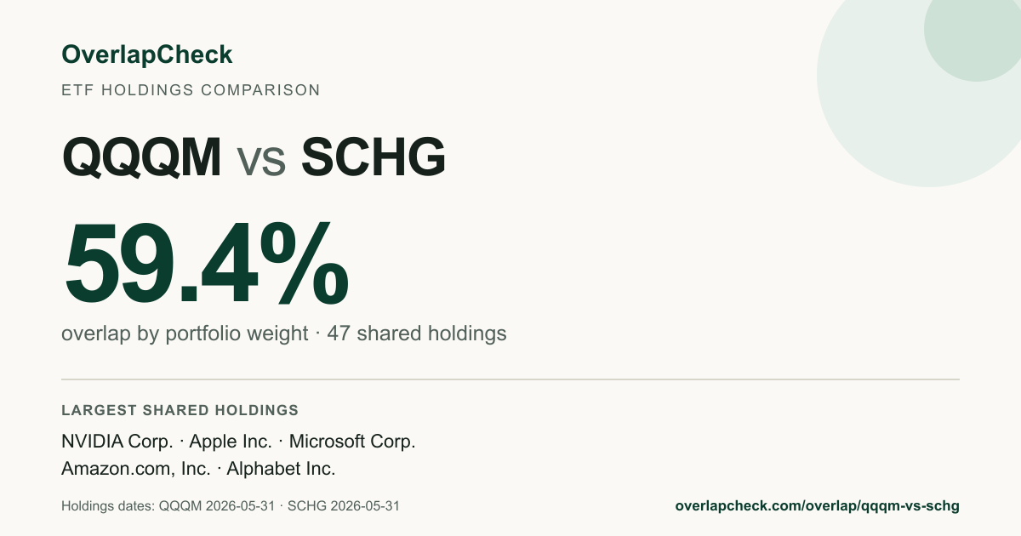Screen dimensions: 1021x536
Task: Click the 'vs' text between tickers
Action: click(261, 162)
